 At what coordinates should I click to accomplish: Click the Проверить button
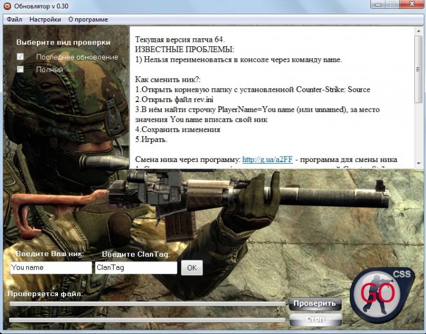315,303
